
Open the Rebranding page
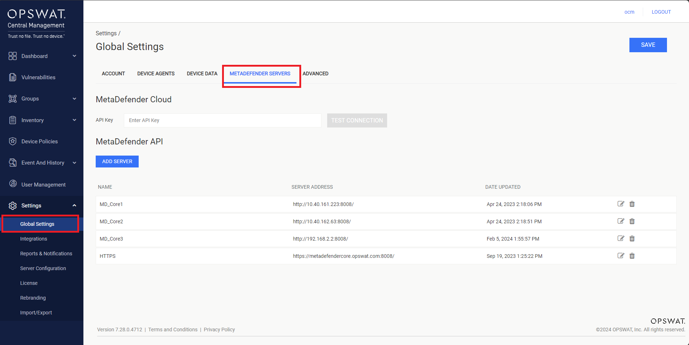click(33, 298)
